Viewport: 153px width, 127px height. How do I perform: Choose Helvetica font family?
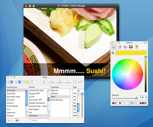coord(38,115)
